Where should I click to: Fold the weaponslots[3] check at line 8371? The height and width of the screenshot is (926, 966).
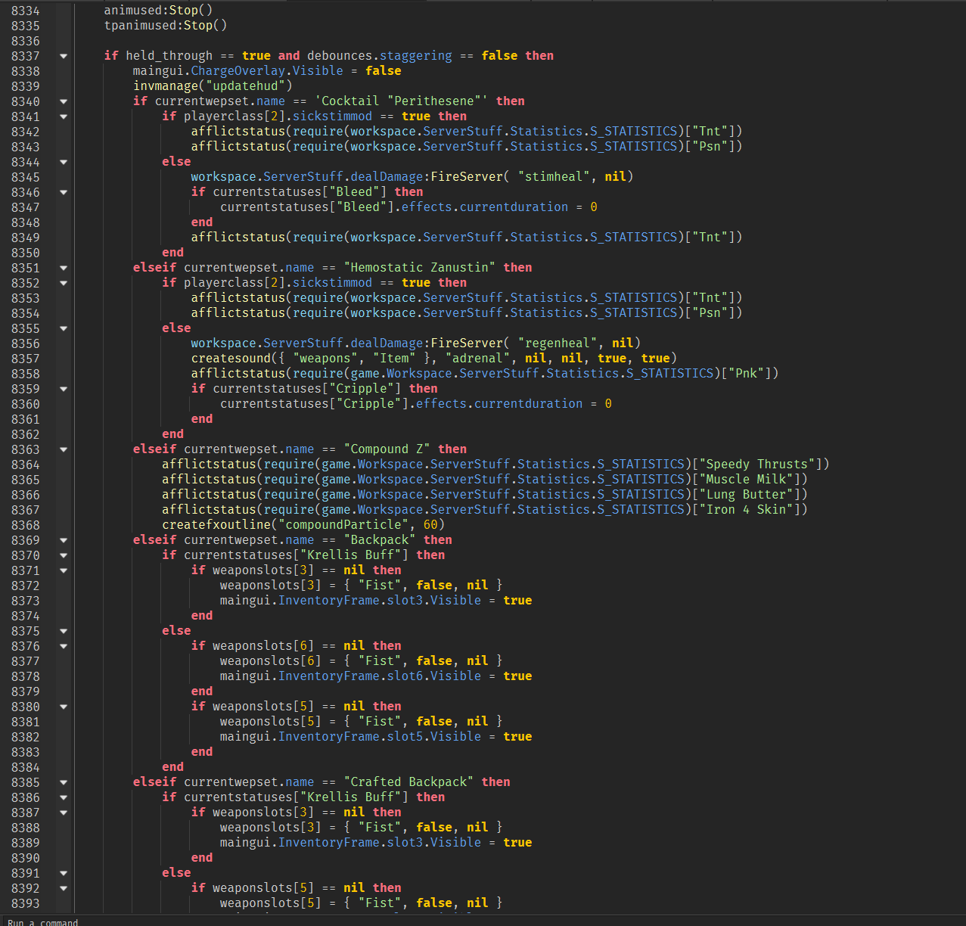click(x=64, y=570)
